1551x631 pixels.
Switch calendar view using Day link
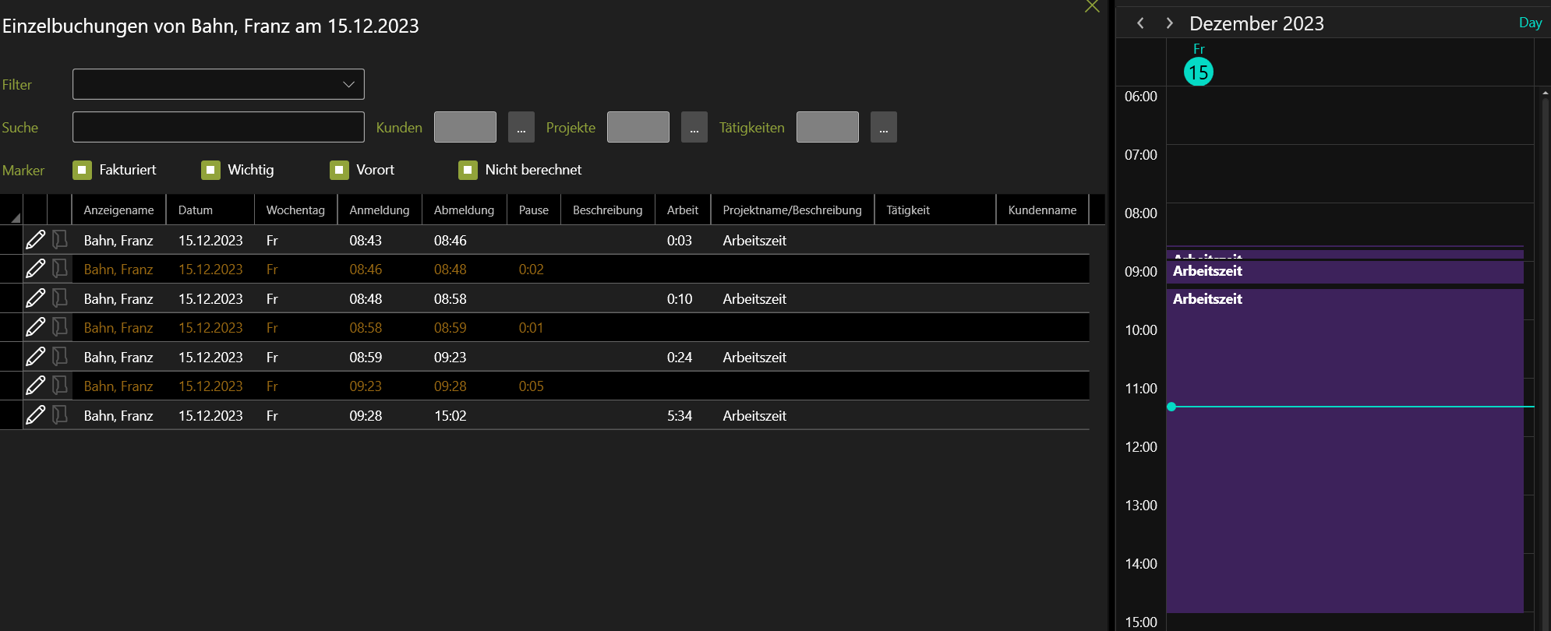[1530, 23]
